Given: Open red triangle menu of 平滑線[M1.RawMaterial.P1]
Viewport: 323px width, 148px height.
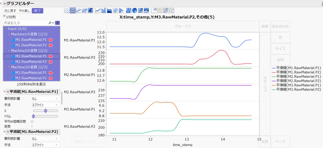Looking at the screenshot, I should coord(8,91).
